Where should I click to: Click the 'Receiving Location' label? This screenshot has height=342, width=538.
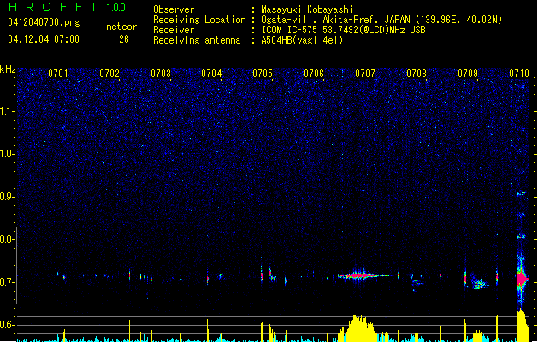(199, 20)
